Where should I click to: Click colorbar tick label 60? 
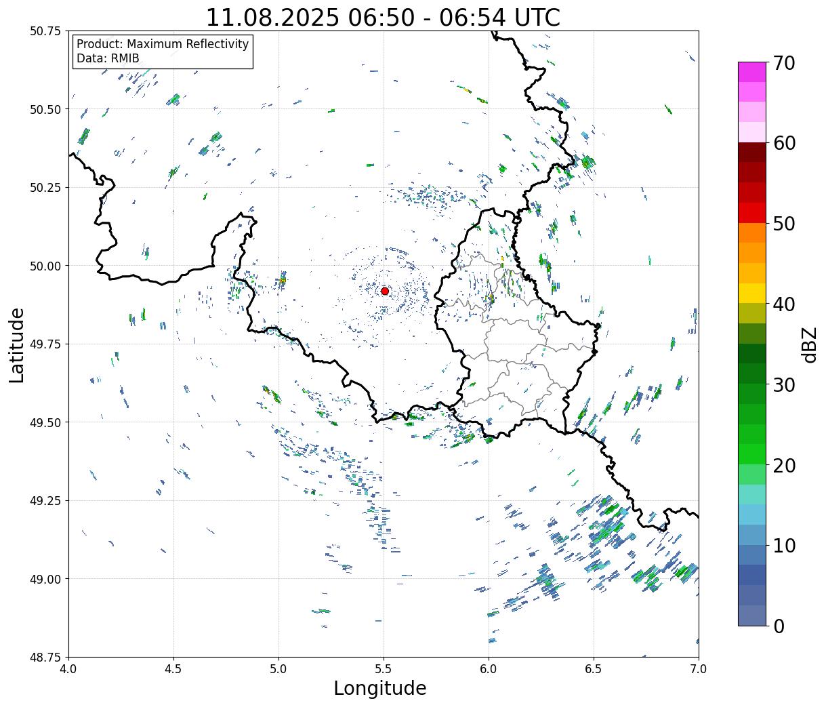point(784,143)
